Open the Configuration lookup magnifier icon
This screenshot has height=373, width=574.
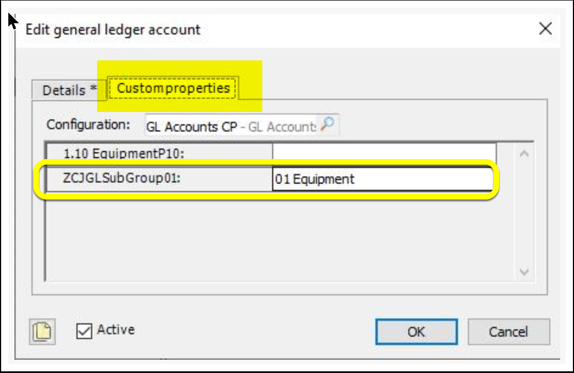tap(327, 125)
